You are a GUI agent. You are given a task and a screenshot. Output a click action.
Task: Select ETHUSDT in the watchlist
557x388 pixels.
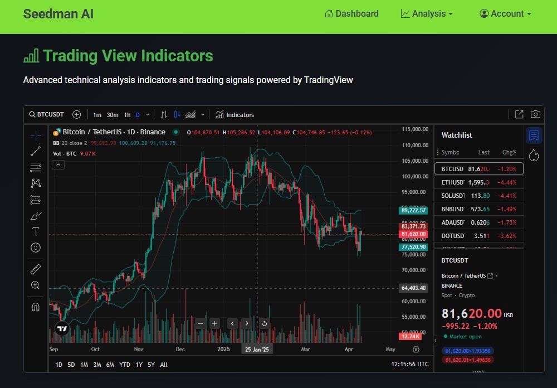pos(479,182)
